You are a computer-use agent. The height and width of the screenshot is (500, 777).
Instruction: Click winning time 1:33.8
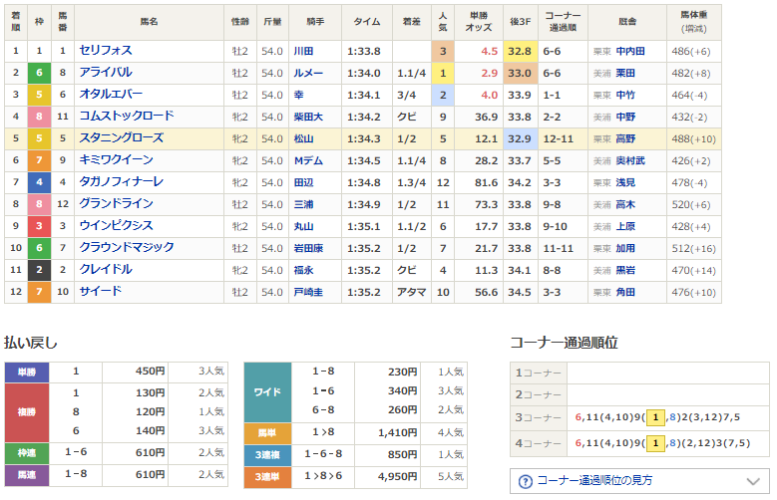click(x=364, y=51)
